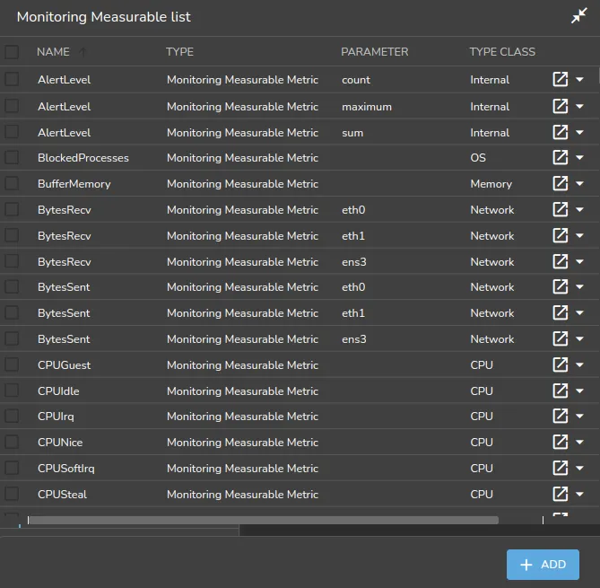
Task: Check the BytesSent ens3 row checkbox
Action: (x=12, y=339)
